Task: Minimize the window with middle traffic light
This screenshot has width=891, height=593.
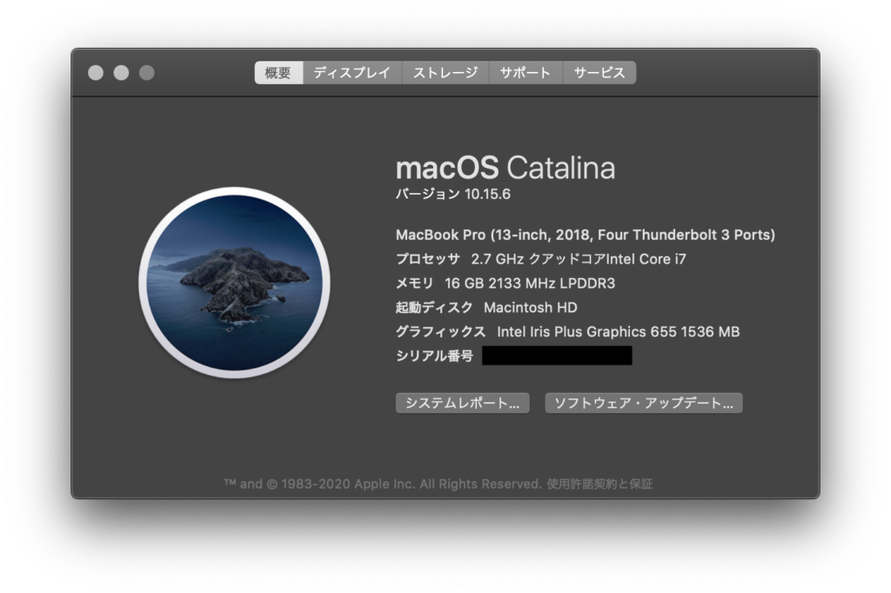Action: point(121,73)
